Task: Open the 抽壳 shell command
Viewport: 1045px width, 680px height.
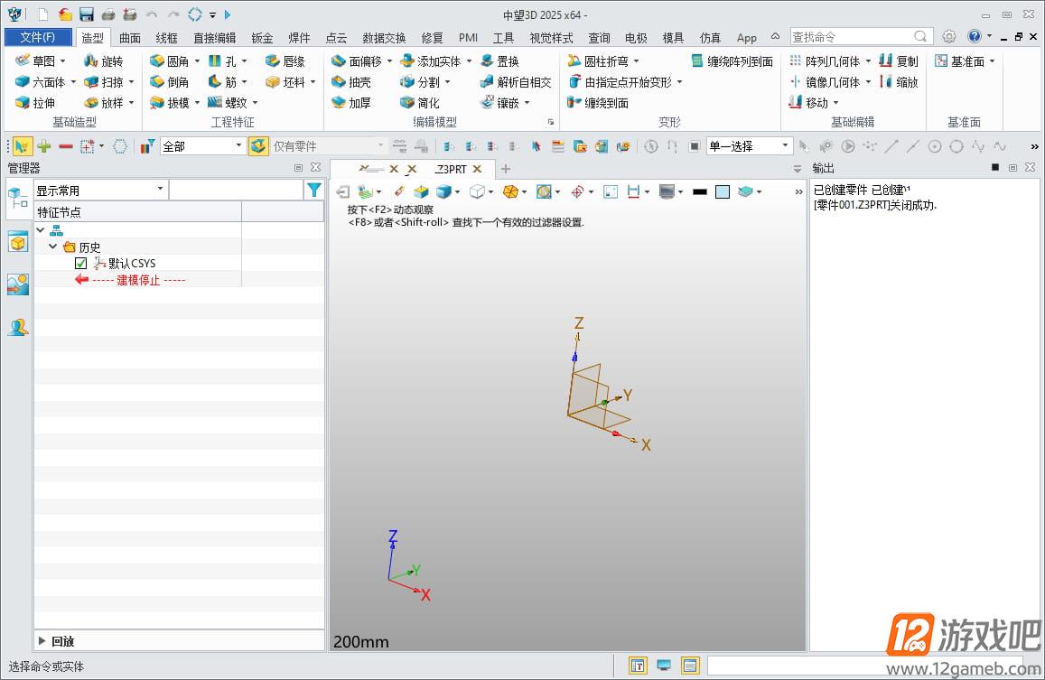Action: [351, 82]
